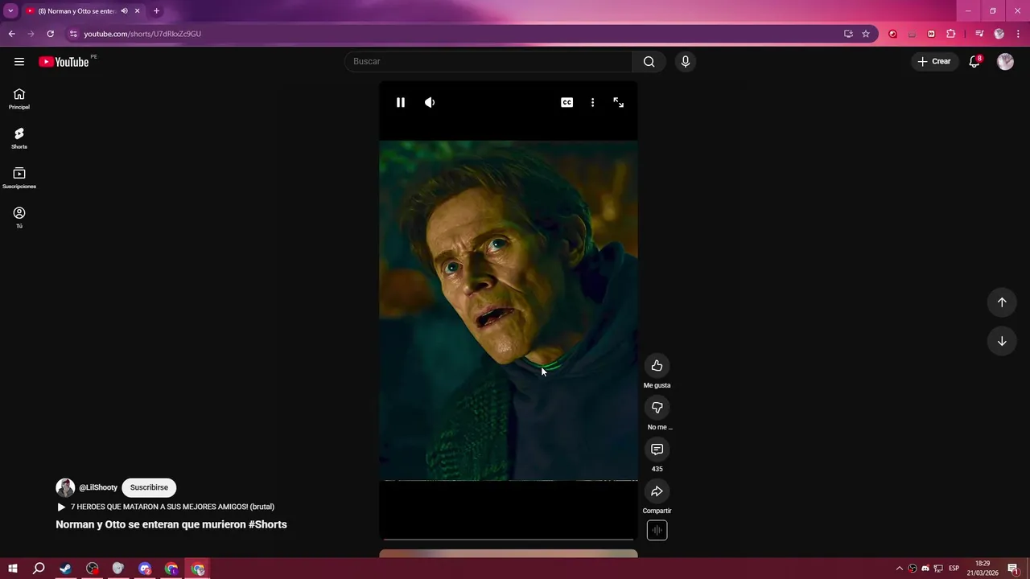Screen dimensions: 1030x579
Task: Focus the Buscar search field
Action: pos(488,62)
